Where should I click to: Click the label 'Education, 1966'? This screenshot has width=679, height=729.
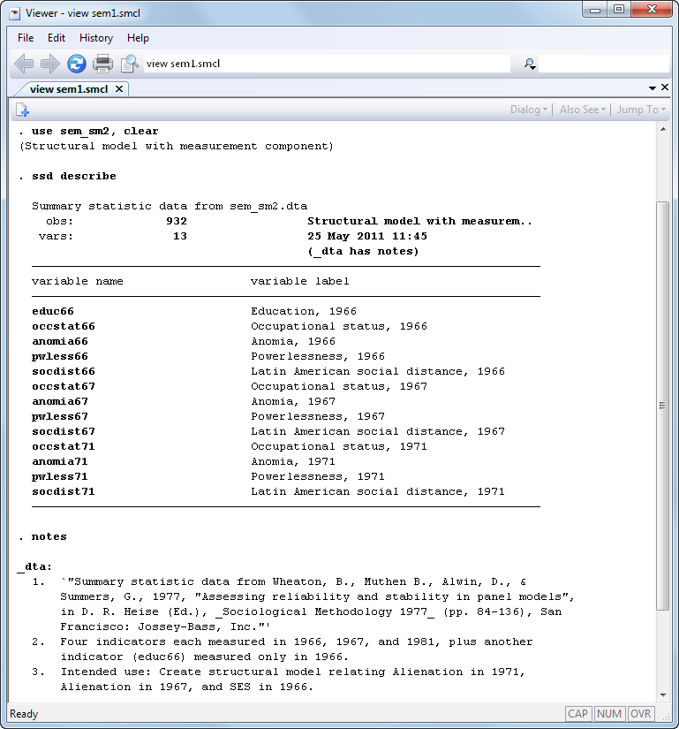(x=304, y=312)
